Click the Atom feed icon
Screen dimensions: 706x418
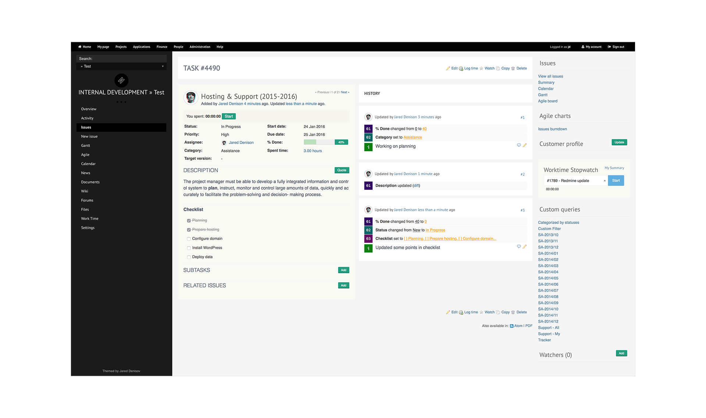511,326
